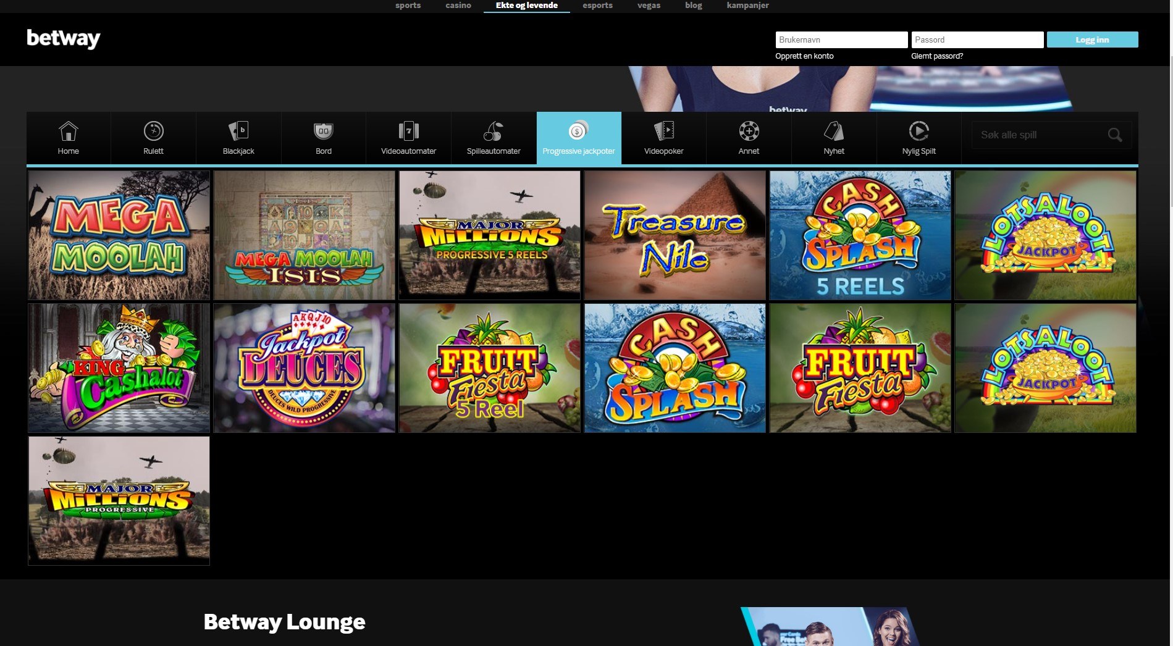This screenshot has height=646, width=1173.
Task: Click the Bord games icon
Action: tap(323, 137)
